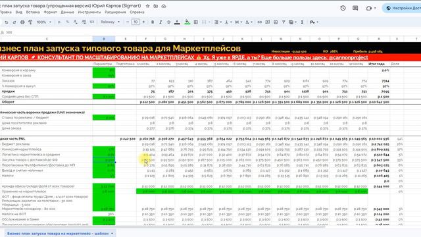This screenshot has width=421, height=237.
Task: Redo the last undone action
Action: (x=14, y=22)
